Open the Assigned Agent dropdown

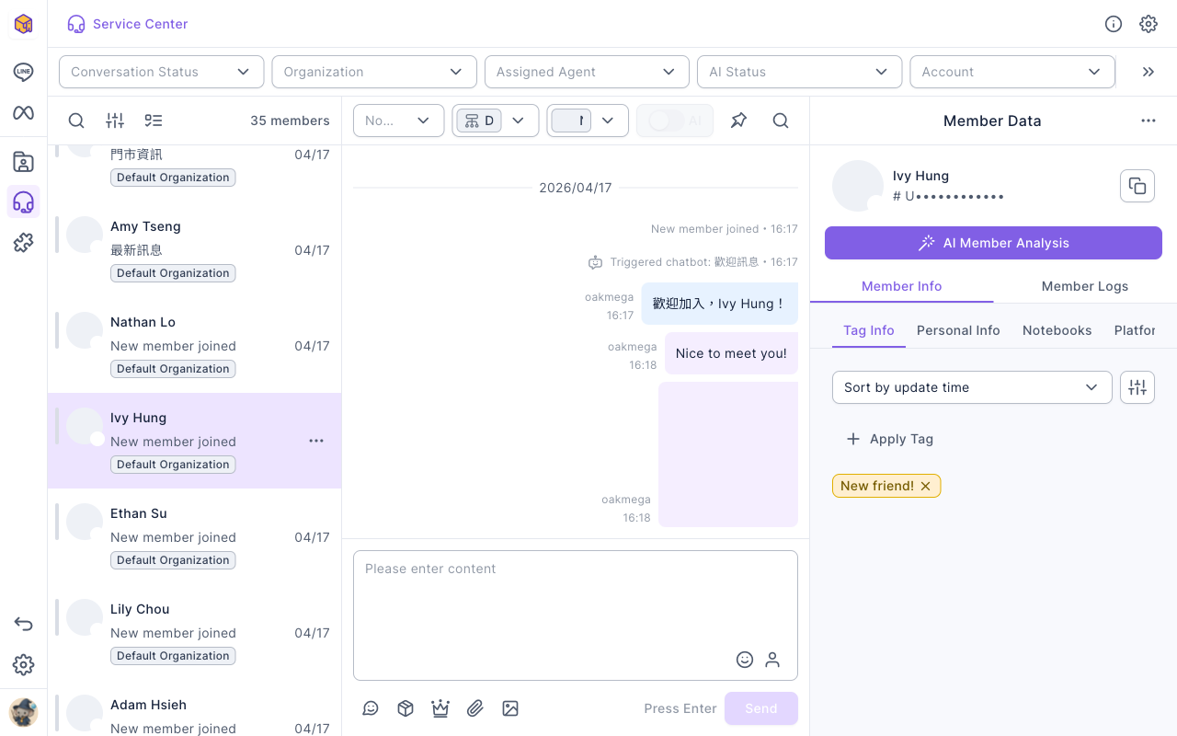click(x=587, y=72)
